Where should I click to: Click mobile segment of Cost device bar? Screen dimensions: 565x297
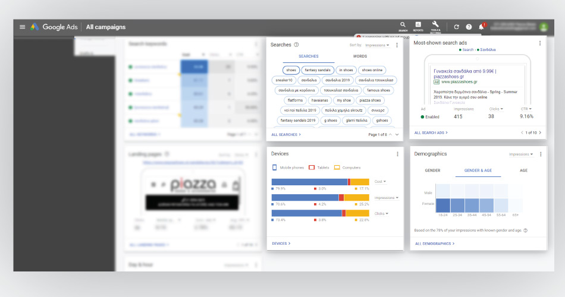coord(309,182)
